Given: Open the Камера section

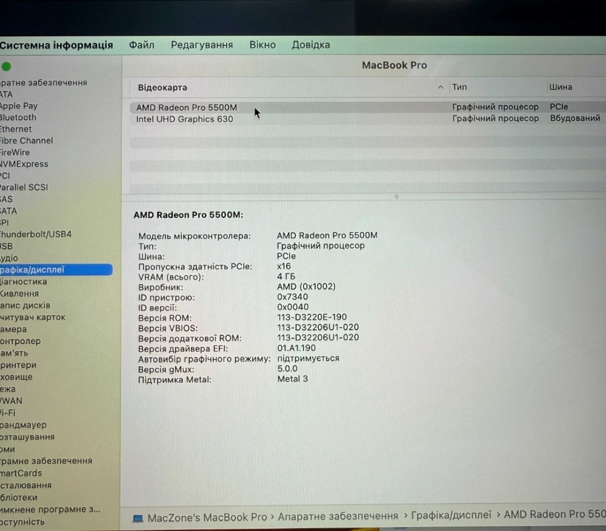Looking at the screenshot, I should pos(14,329).
